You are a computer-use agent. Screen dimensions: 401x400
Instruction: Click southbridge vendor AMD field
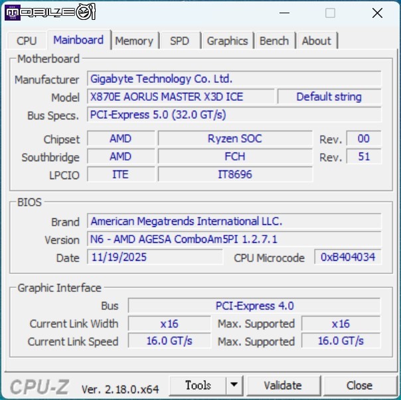121,157
